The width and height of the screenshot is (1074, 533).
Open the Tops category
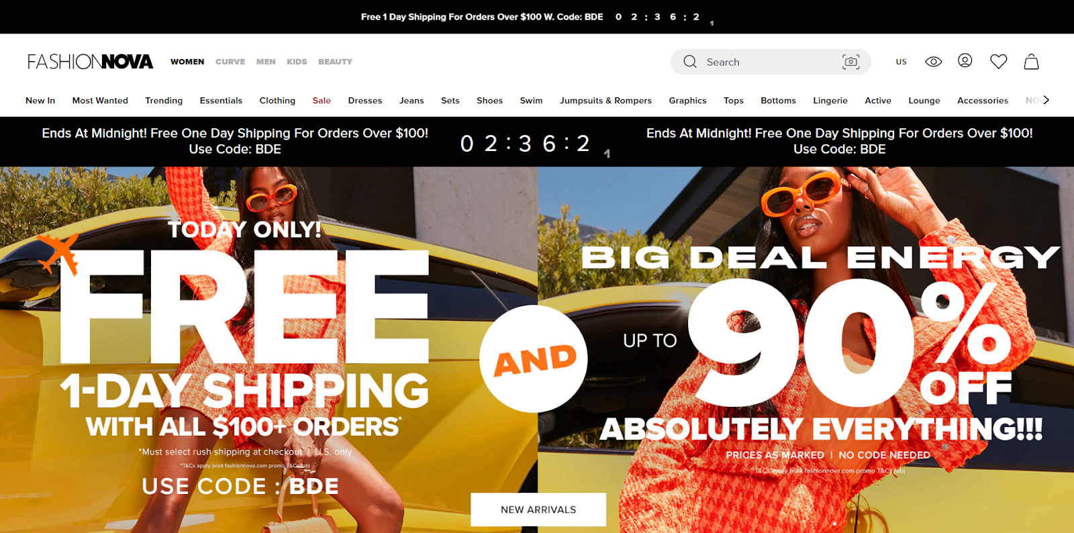coord(734,101)
